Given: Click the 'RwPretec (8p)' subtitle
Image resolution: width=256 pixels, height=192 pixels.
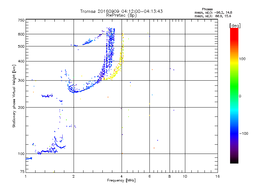Looking at the screenshot, I should pyautogui.click(x=121, y=15).
